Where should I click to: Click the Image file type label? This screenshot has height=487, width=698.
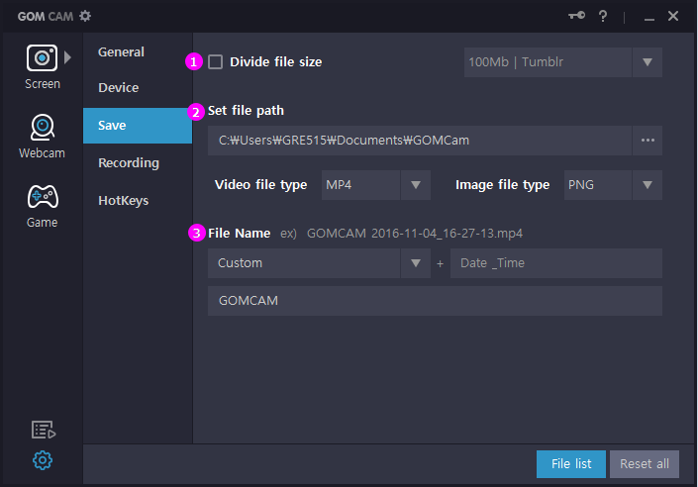pos(502,185)
